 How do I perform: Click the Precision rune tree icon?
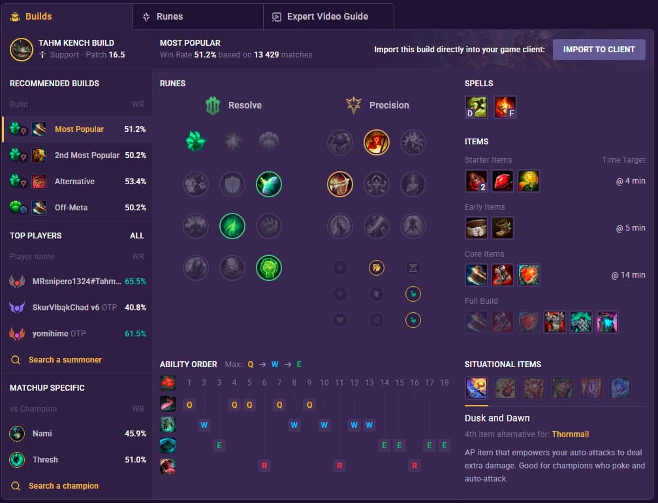pos(354,105)
